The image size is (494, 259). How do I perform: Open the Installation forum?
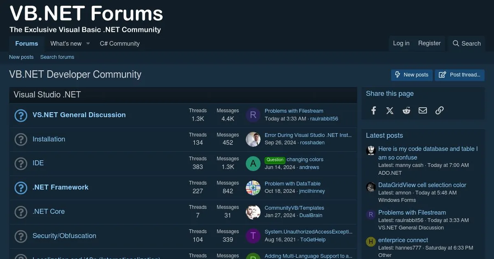49,139
